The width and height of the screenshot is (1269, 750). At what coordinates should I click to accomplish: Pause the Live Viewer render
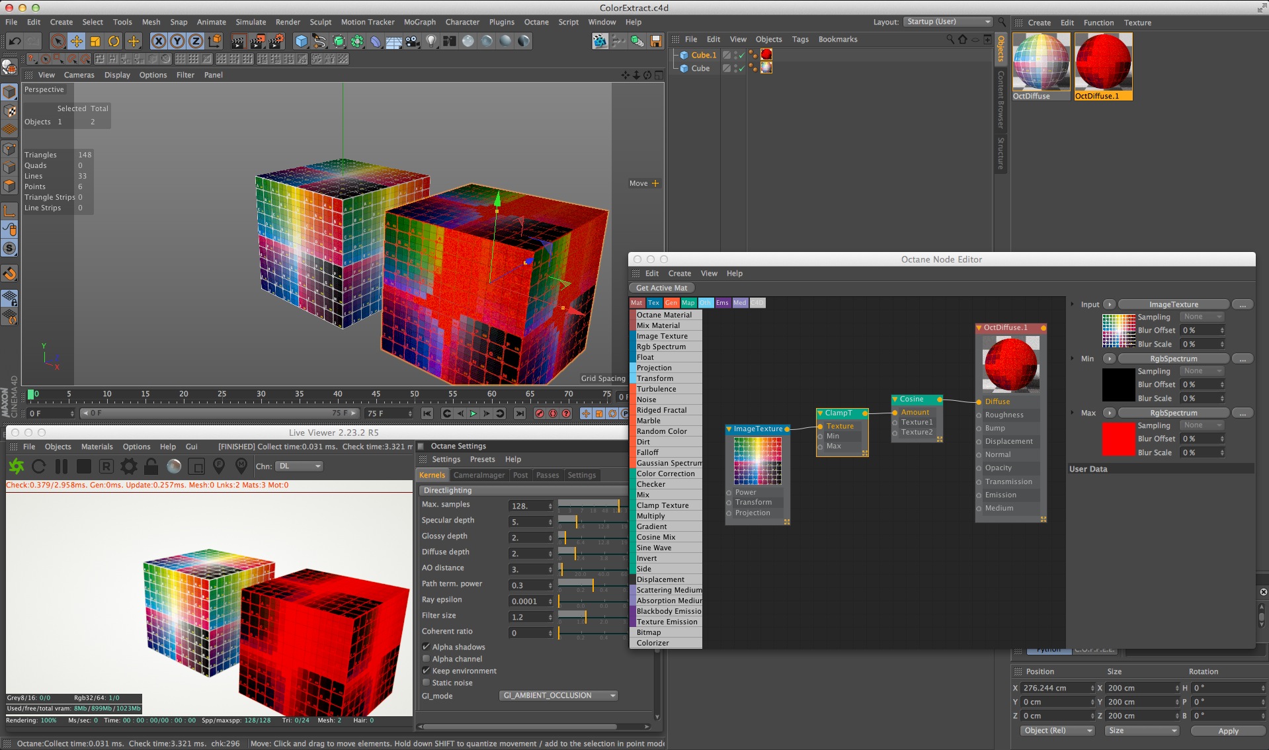61,466
